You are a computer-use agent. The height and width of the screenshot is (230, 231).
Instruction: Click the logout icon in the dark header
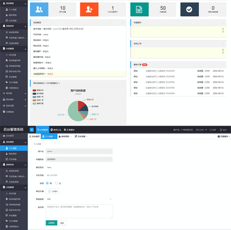[221, 130]
